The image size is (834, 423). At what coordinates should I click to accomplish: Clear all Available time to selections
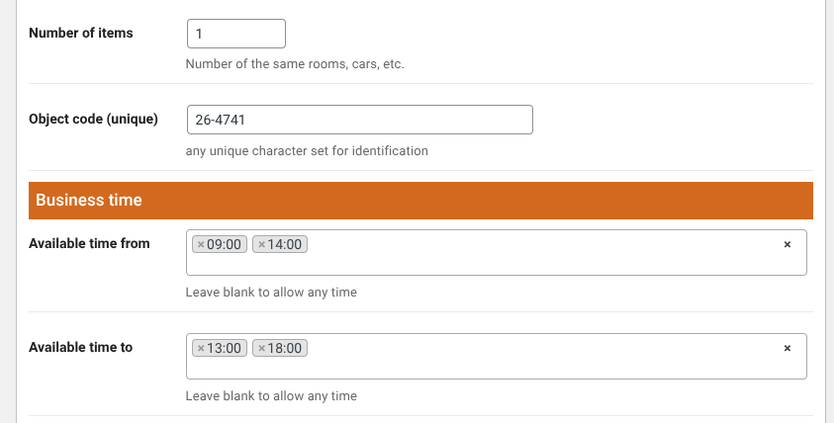tap(788, 348)
